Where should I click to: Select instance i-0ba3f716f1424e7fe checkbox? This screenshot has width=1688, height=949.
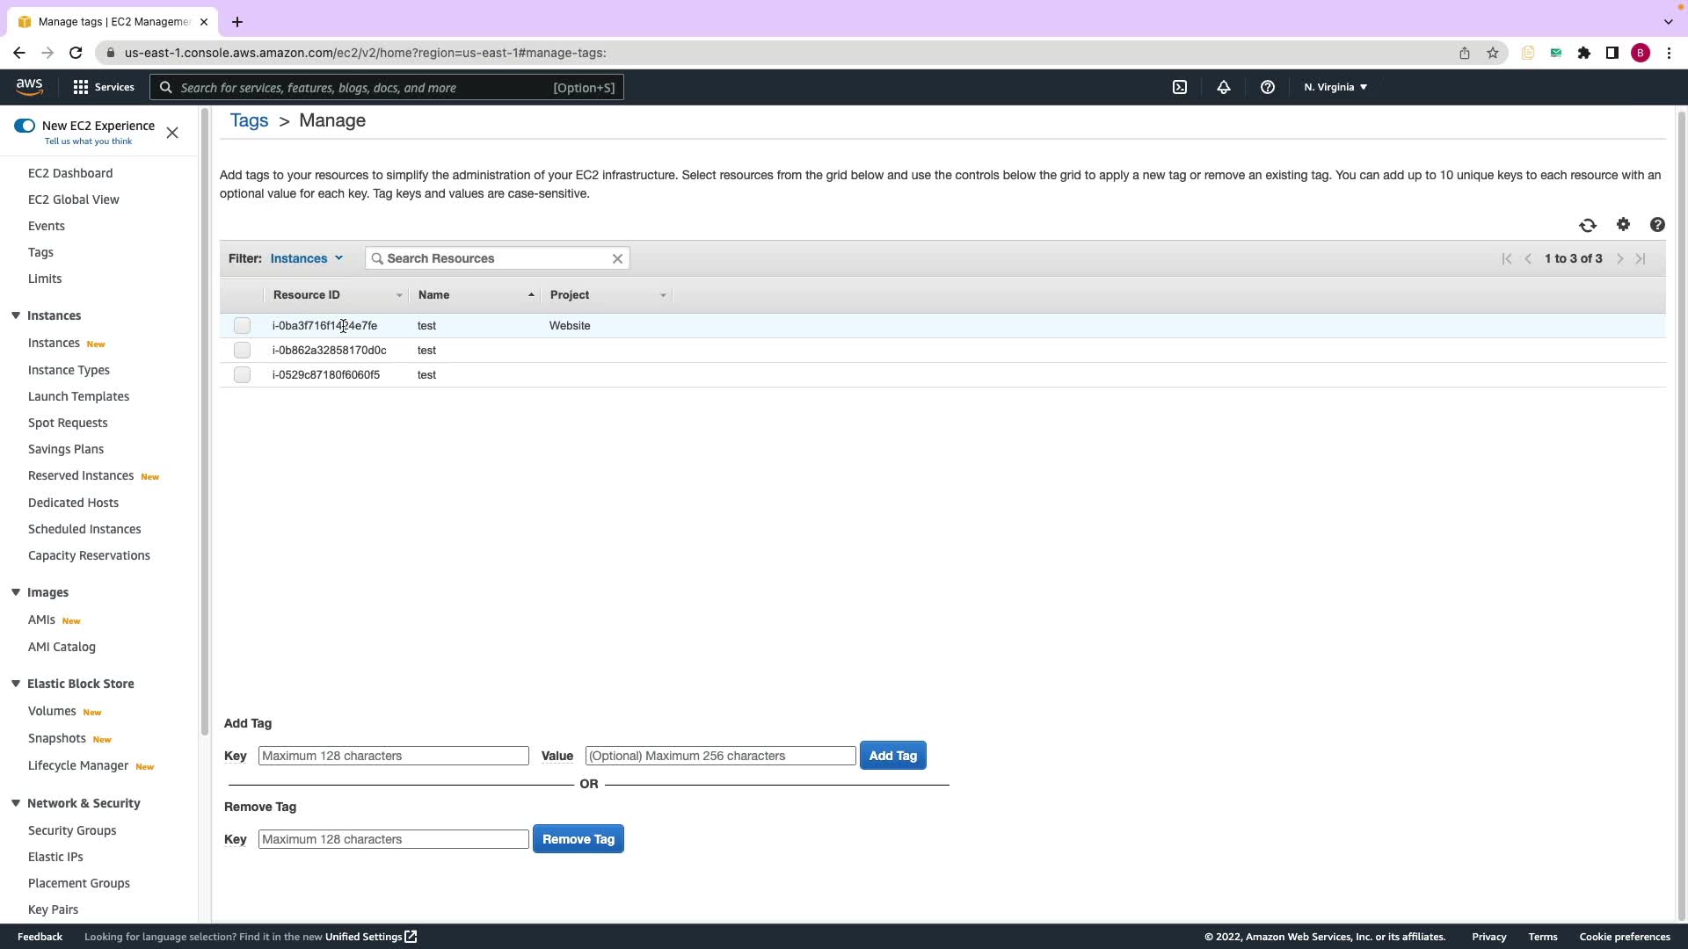pyautogui.click(x=242, y=326)
